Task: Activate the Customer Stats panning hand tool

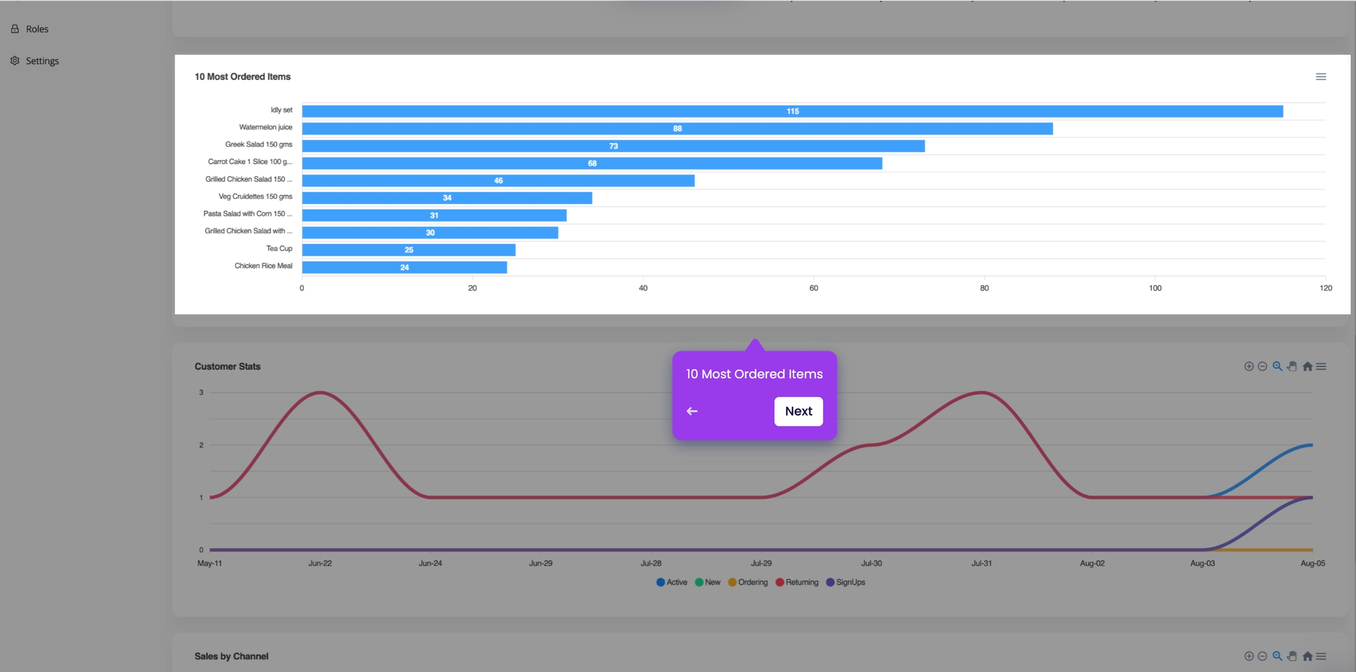Action: (x=1292, y=366)
